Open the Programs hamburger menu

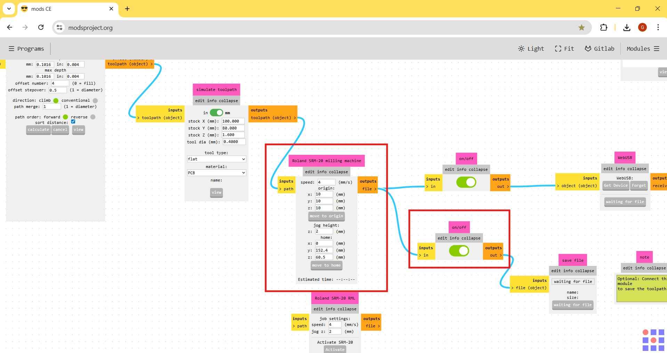[26, 49]
